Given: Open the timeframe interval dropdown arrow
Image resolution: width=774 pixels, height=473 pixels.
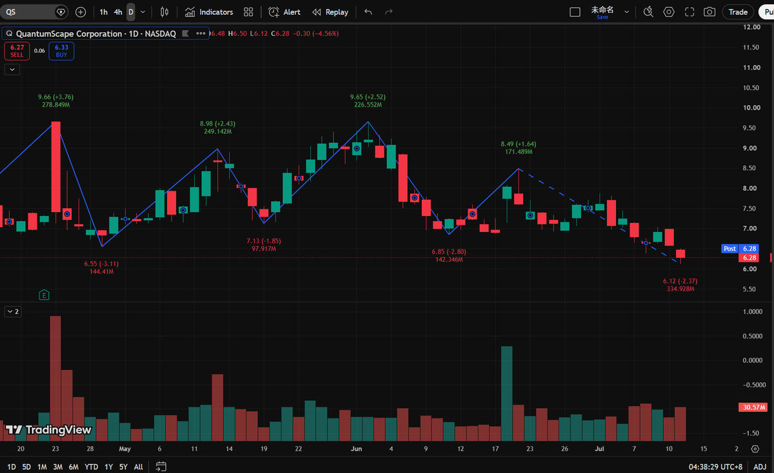Looking at the screenshot, I should point(143,12).
